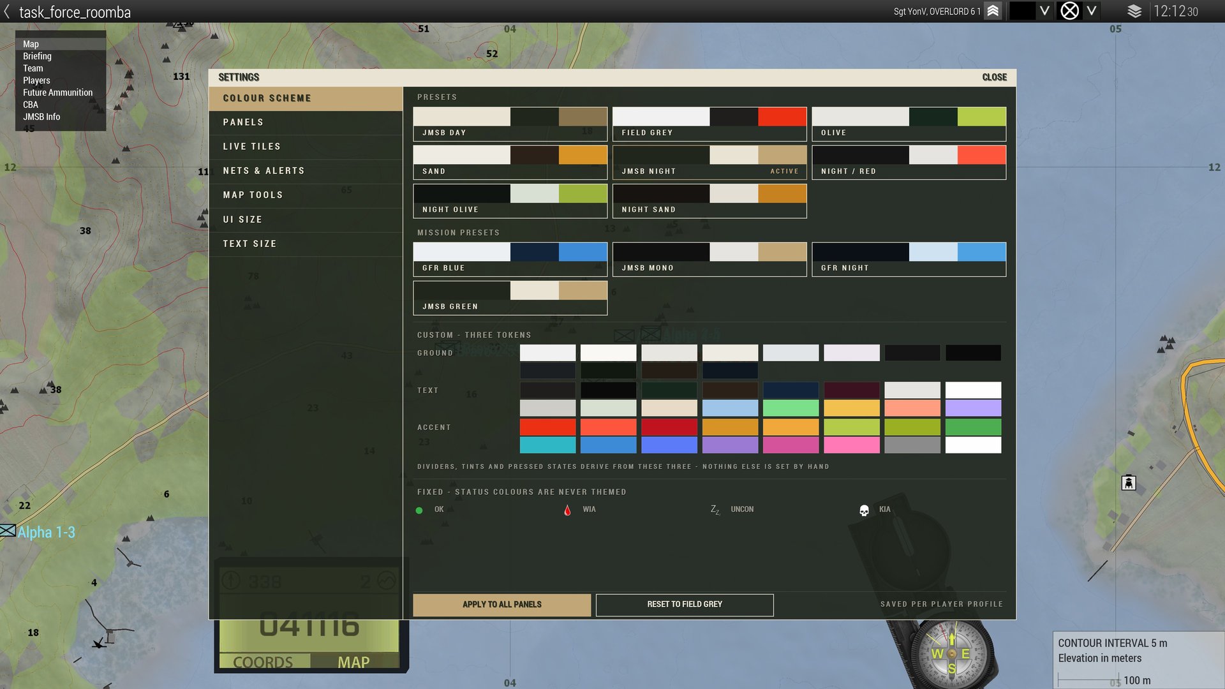The height and width of the screenshot is (689, 1225).
Task: Choose the JMSB Day preset
Action: [x=510, y=124]
